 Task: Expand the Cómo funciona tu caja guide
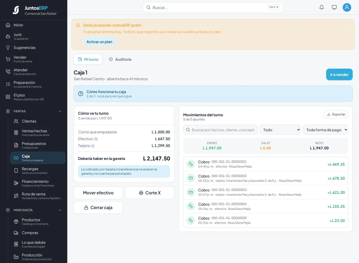pos(213,94)
